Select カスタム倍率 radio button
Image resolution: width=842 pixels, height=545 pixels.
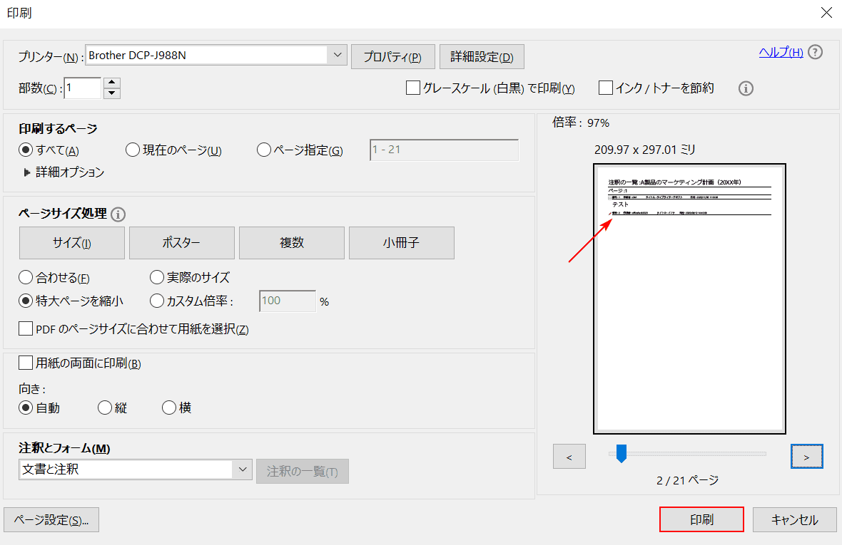[157, 301]
